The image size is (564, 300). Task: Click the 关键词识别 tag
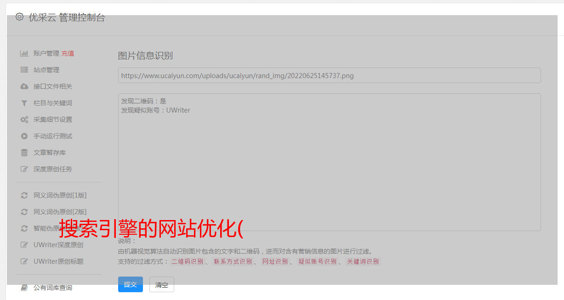[x=363, y=261]
